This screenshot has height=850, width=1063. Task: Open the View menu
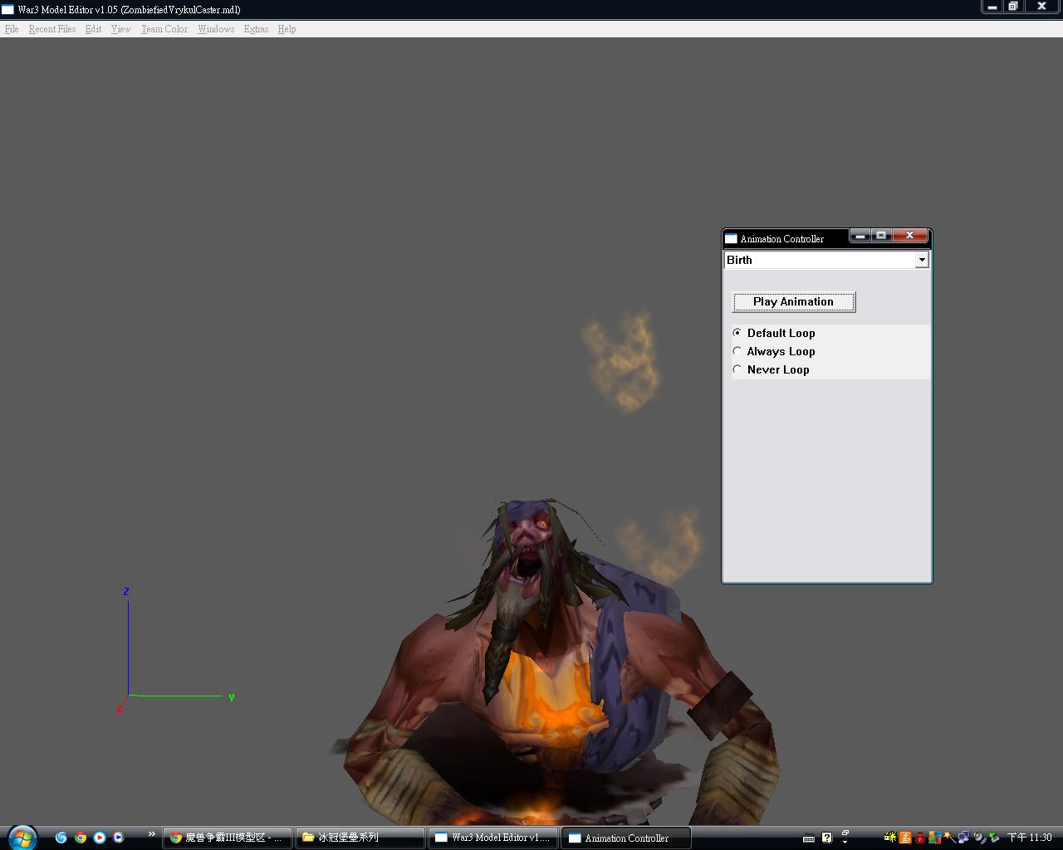point(120,29)
